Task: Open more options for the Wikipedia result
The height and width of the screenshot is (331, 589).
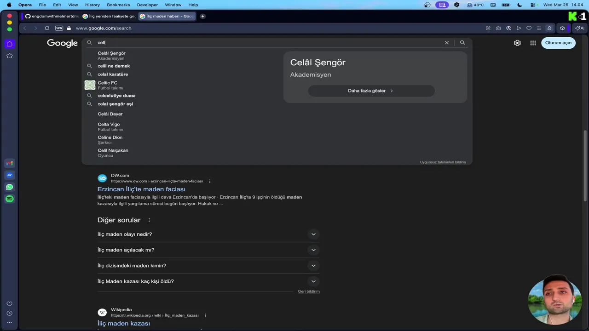Action: point(205,315)
